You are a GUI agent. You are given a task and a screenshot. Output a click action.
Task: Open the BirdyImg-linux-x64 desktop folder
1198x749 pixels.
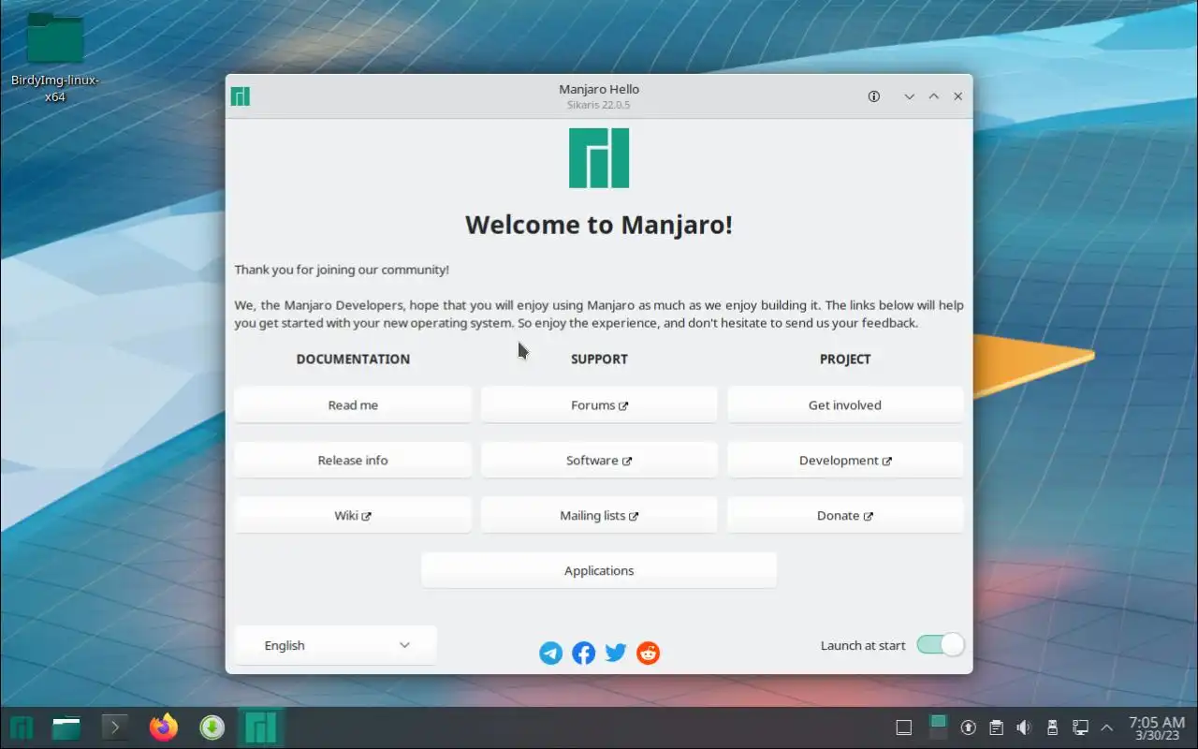point(55,56)
